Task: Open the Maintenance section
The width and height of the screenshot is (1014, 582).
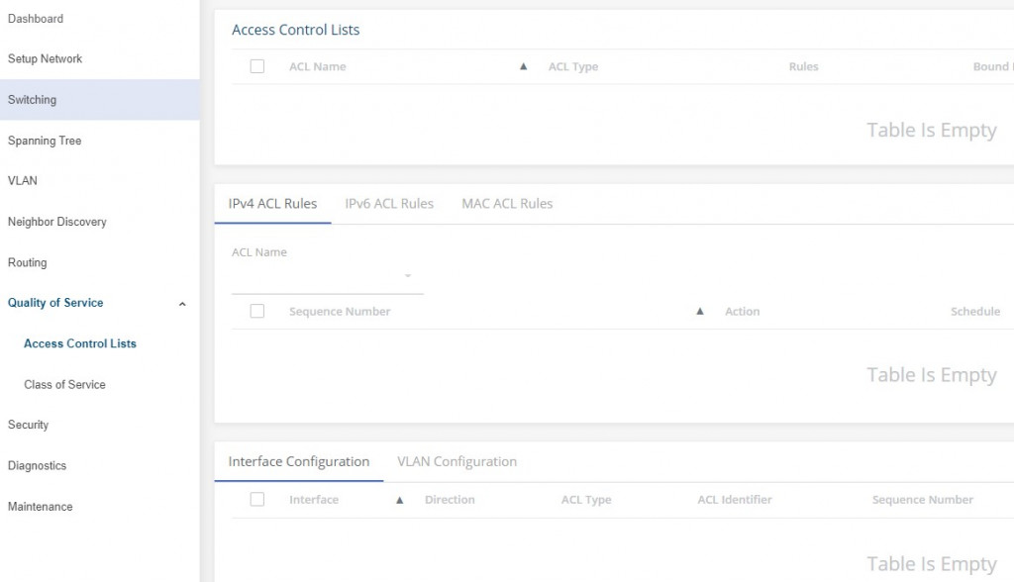Action: [x=41, y=507]
